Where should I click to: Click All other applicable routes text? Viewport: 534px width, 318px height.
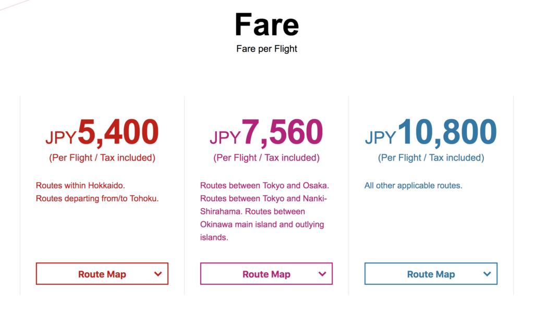click(x=414, y=185)
